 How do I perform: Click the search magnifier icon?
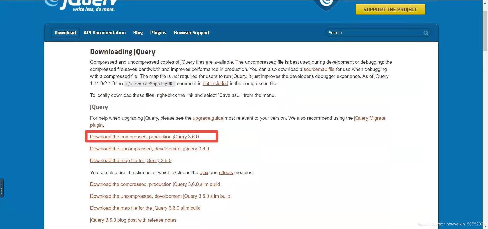(x=426, y=33)
